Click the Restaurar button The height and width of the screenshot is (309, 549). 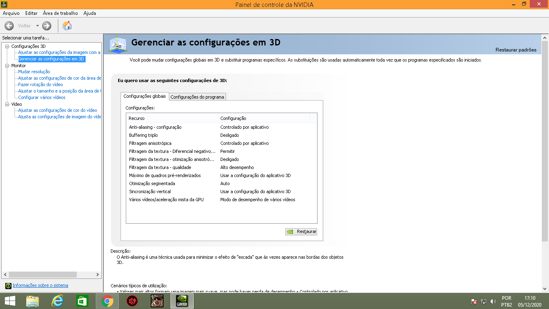point(301,232)
